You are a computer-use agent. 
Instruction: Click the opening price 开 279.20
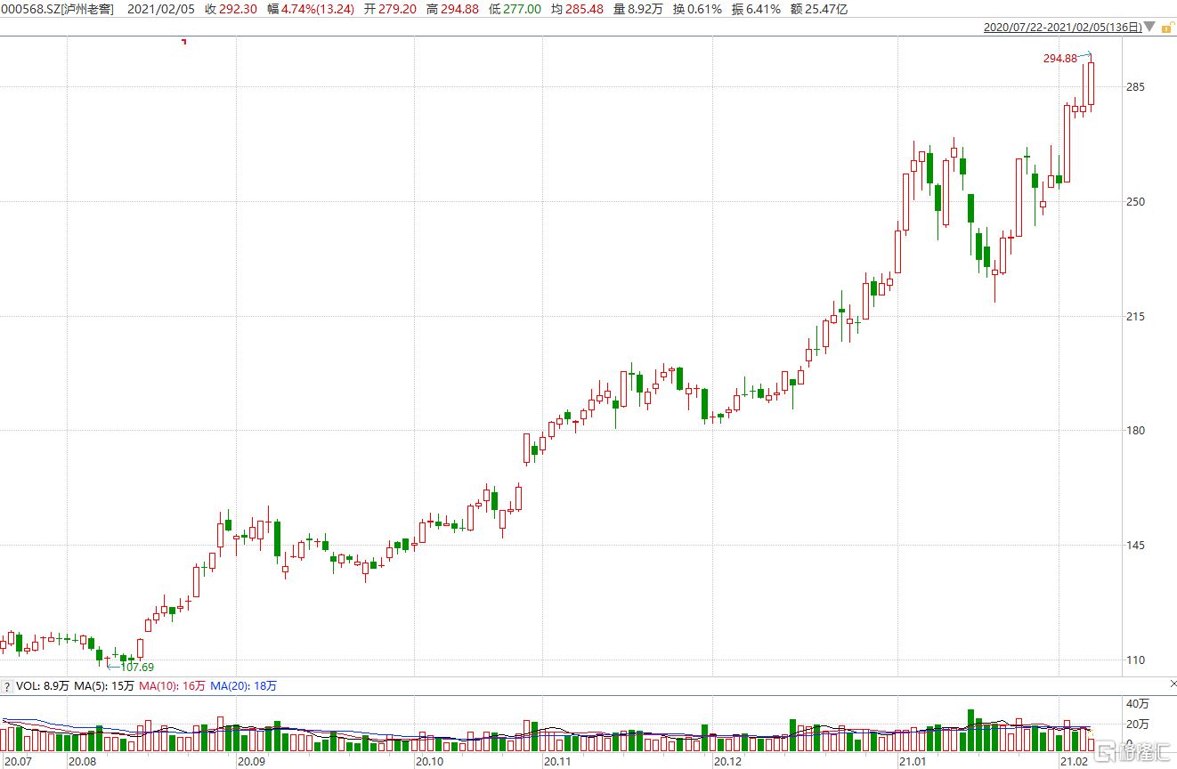(x=391, y=9)
